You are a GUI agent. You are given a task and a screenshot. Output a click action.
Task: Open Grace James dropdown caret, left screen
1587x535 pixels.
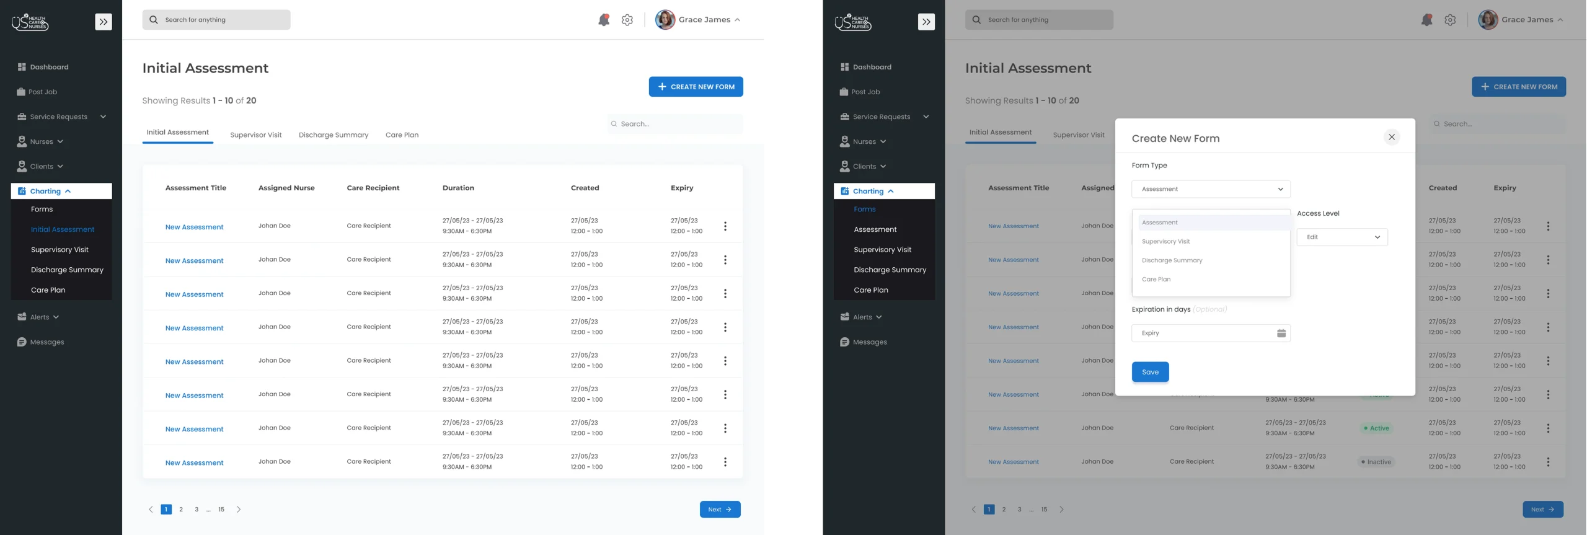[x=737, y=20]
